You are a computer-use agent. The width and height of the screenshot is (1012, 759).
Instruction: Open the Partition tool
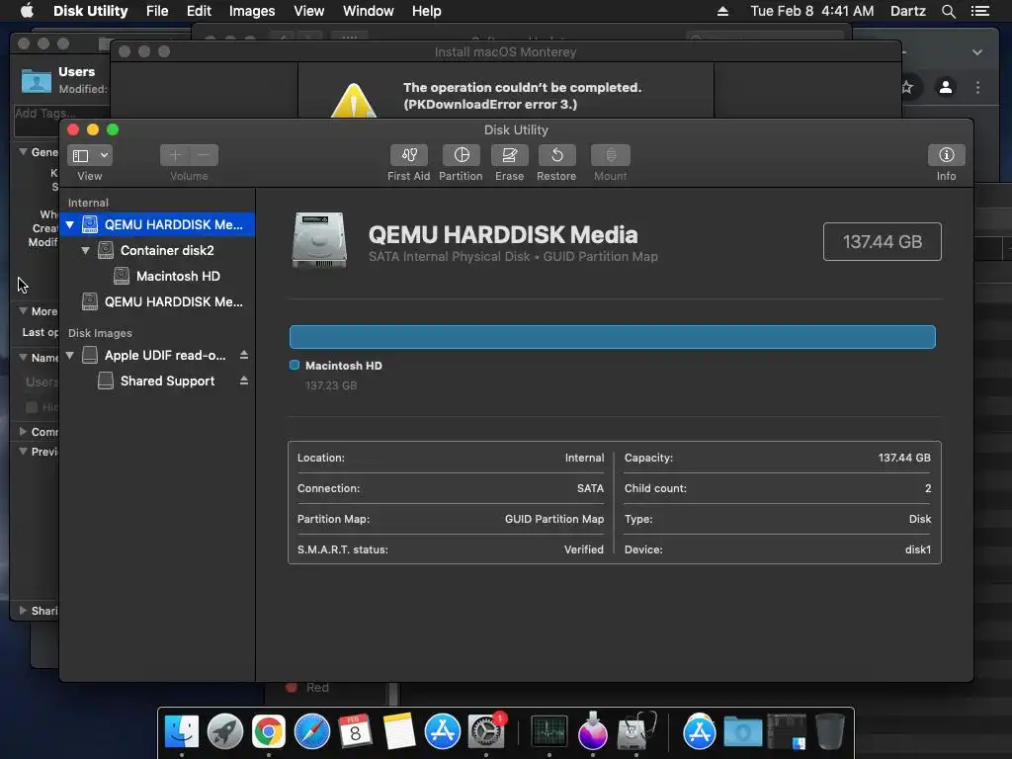[461, 155]
